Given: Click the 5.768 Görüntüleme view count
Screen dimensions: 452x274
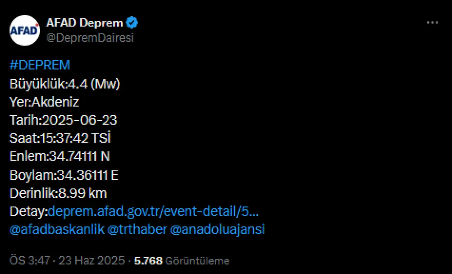Looking at the screenshot, I should 182,261.
